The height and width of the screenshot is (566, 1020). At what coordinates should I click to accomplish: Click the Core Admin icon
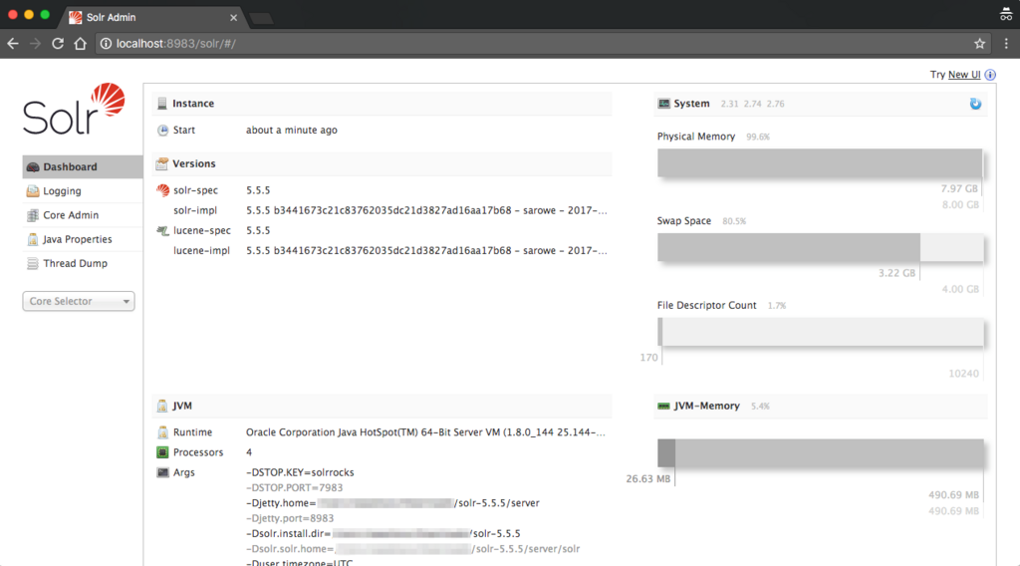tap(33, 215)
